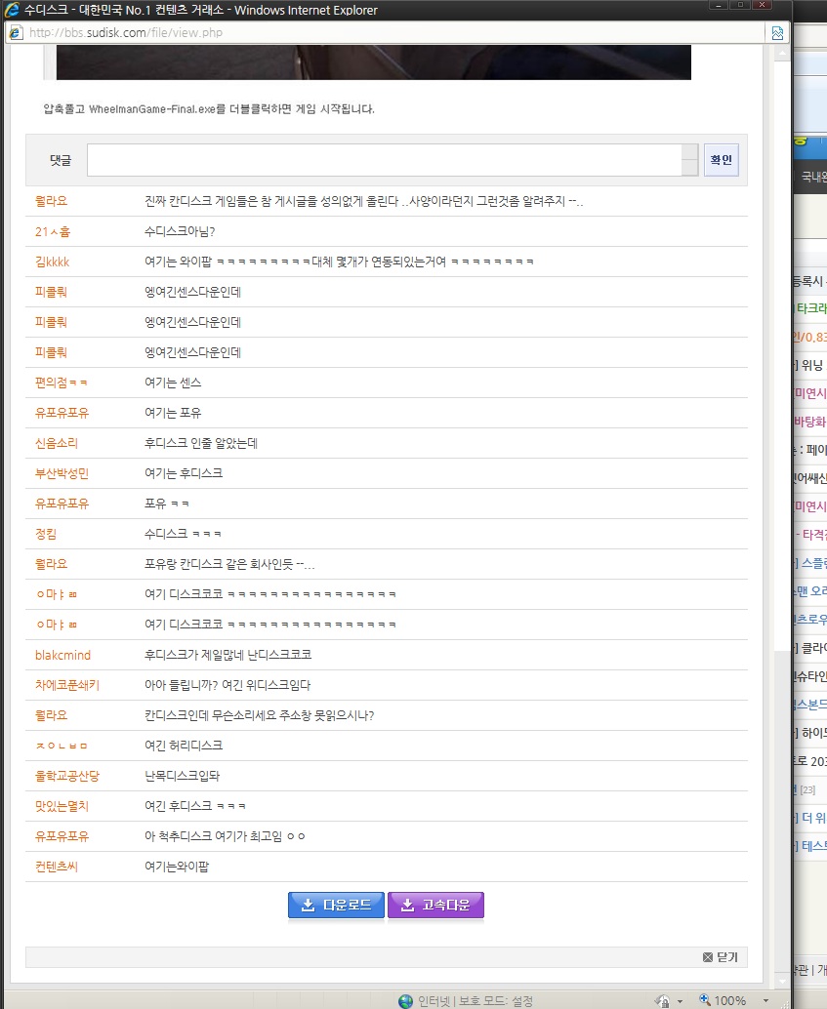Click username blakcmind
Viewport: 827px width, 1009px height.
63,655
